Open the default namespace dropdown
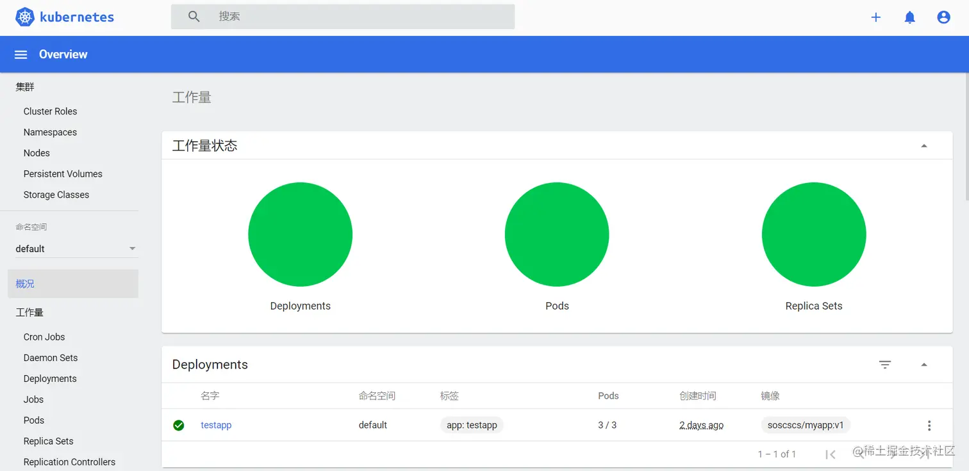The image size is (969, 471). tap(76, 248)
